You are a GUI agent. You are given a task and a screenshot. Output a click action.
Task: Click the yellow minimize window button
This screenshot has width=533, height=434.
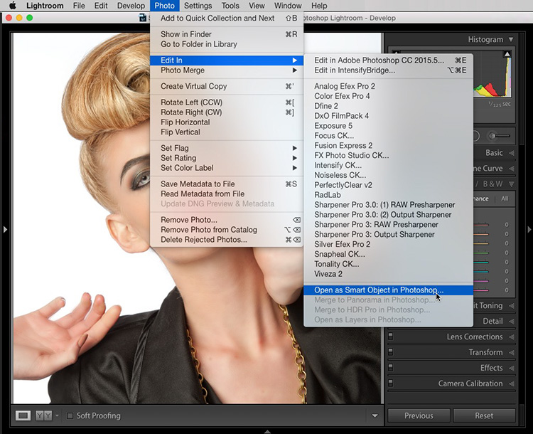[19, 18]
